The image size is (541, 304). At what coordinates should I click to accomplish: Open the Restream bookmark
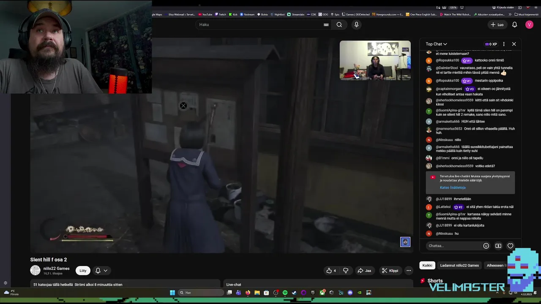tap(248, 14)
